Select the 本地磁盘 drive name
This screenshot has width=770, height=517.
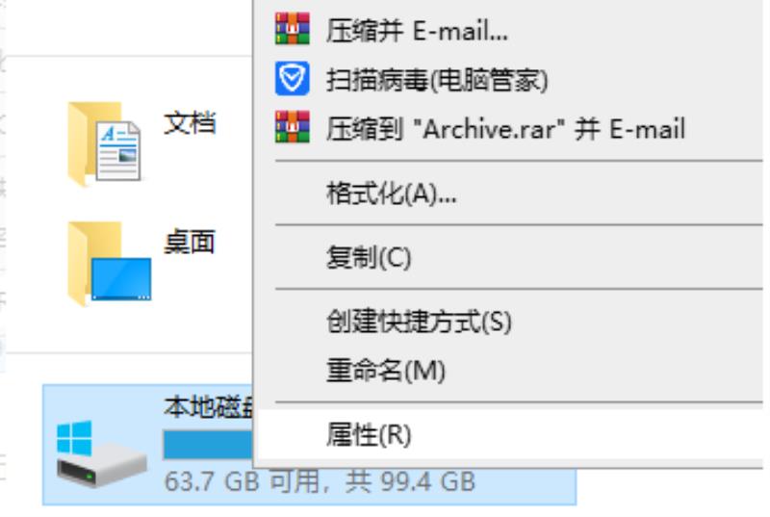[x=208, y=407]
